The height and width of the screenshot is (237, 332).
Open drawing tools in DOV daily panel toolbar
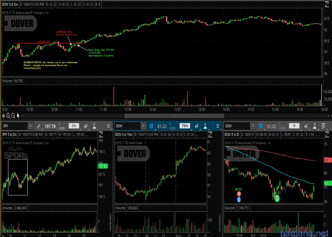click(x=324, y=126)
